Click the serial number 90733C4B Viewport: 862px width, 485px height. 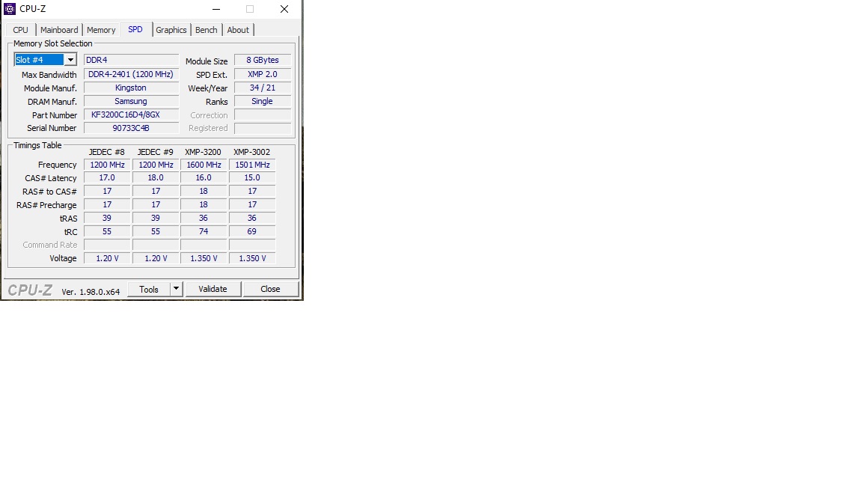(x=131, y=128)
